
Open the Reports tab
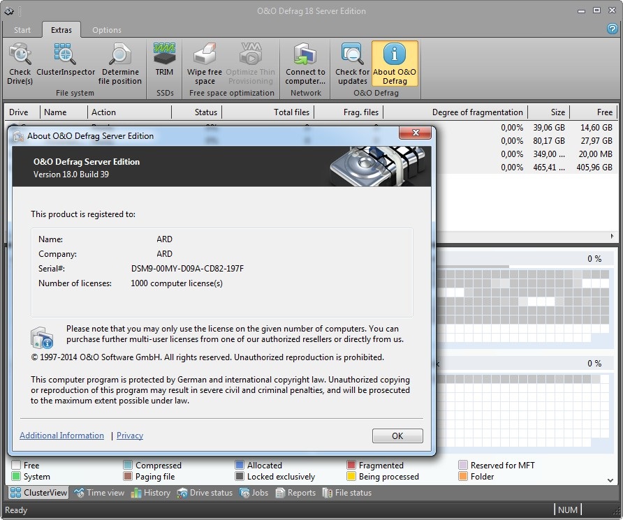pos(295,493)
